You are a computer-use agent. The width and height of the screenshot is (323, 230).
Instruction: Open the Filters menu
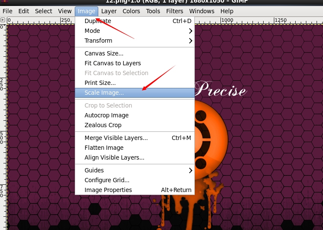pos(174,11)
